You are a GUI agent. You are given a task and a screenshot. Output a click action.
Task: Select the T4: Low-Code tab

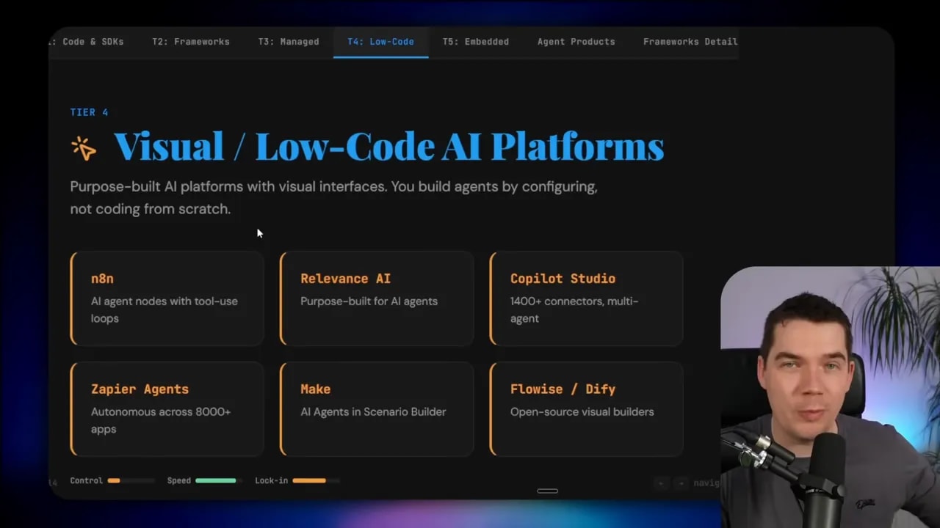pyautogui.click(x=380, y=42)
